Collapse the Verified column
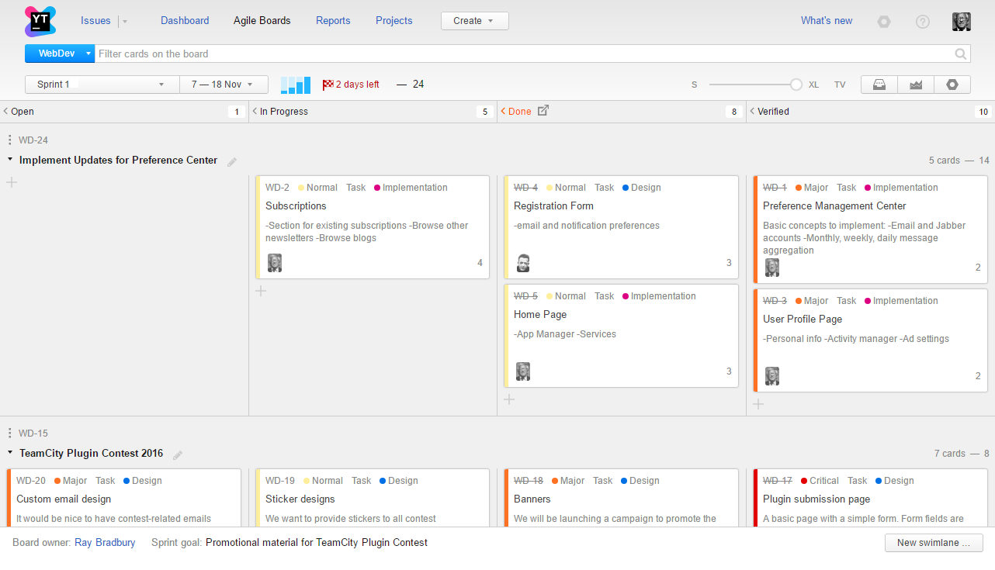The height and width of the screenshot is (570, 995). pos(752,112)
